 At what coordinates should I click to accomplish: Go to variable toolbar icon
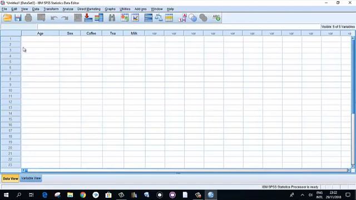click(x=88, y=18)
